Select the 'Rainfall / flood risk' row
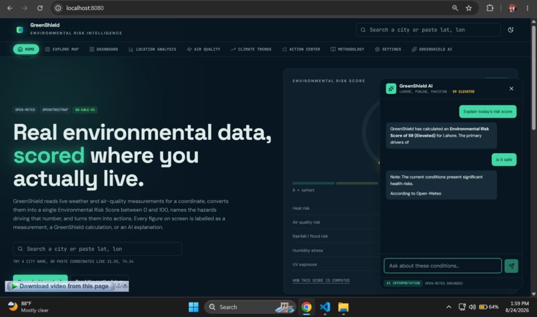Image resolution: width=537 pixels, height=317 pixels. pyautogui.click(x=336, y=236)
